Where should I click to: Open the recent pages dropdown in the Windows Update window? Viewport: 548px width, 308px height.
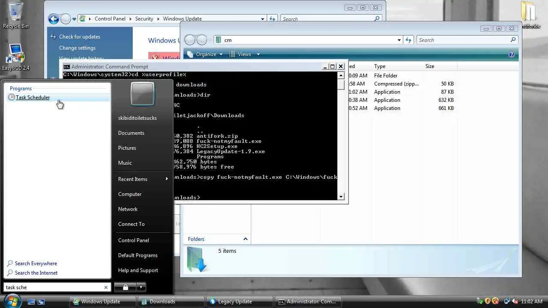(74, 19)
